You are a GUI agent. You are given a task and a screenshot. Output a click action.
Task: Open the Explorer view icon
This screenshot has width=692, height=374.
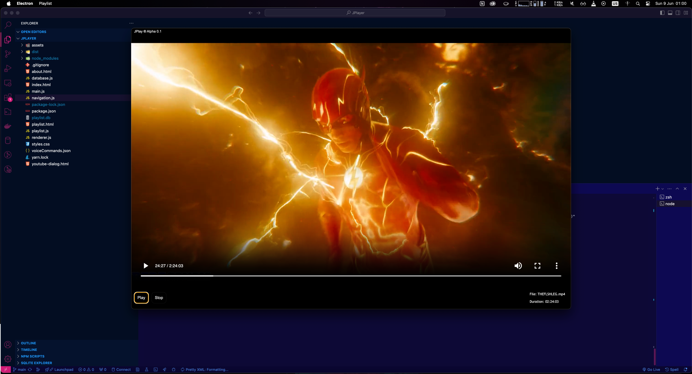(8, 39)
